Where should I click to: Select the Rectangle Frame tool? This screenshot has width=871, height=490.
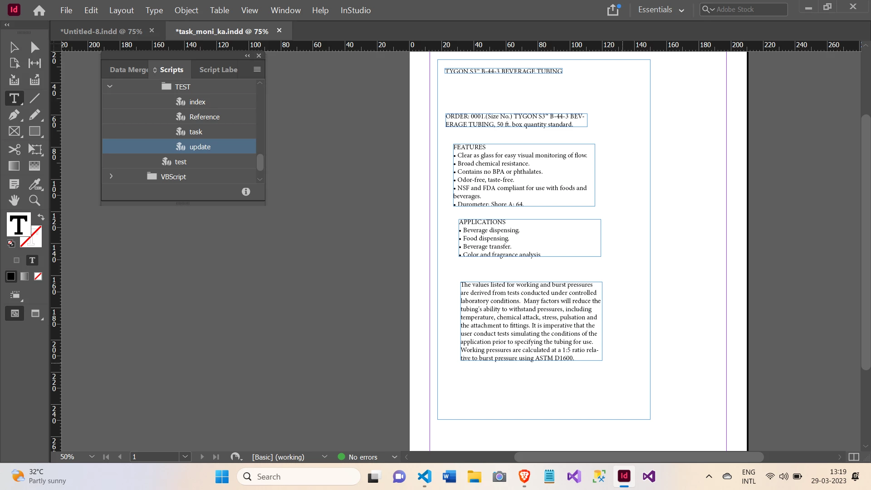point(14,132)
